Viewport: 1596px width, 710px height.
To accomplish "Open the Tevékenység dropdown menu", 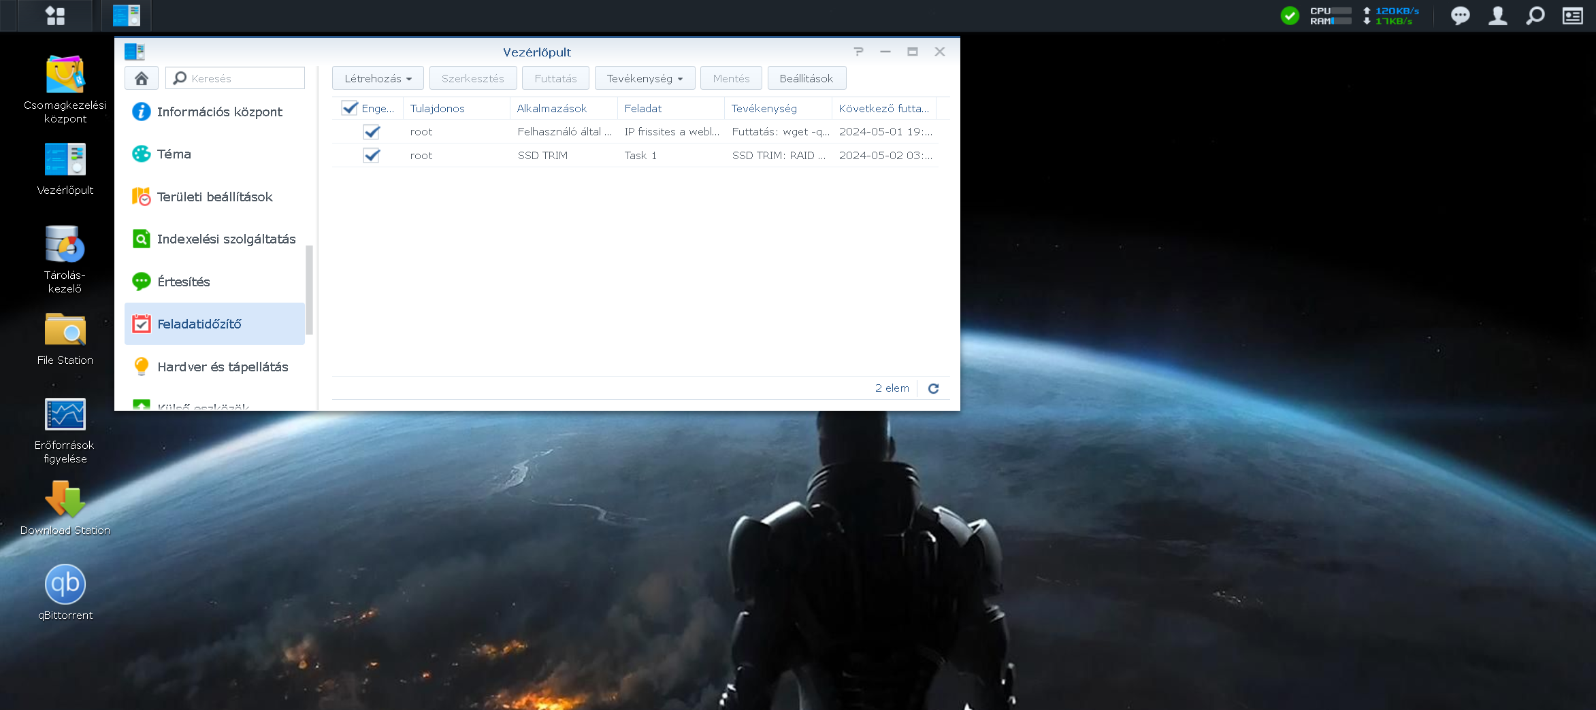I will tap(645, 78).
